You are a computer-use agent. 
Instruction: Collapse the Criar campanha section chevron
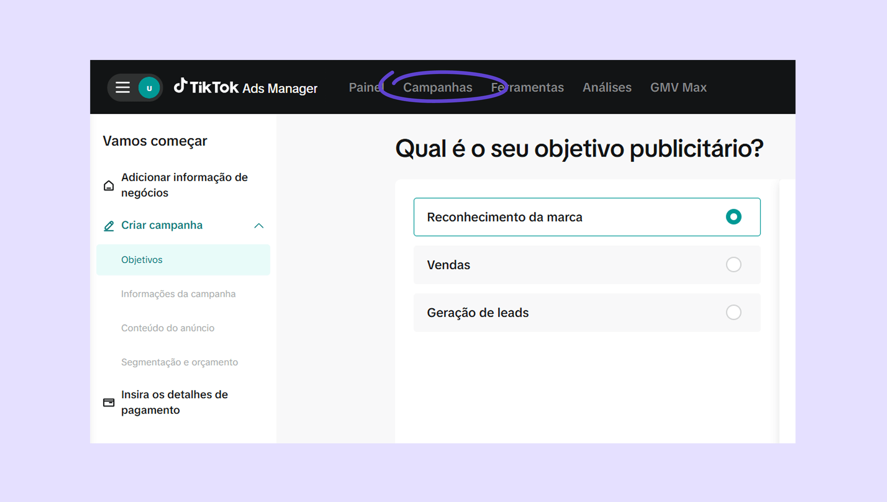tap(259, 226)
